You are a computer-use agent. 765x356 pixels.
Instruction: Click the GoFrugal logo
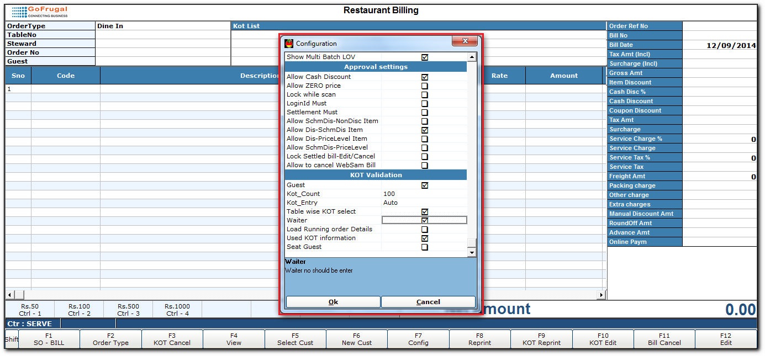coord(39,12)
